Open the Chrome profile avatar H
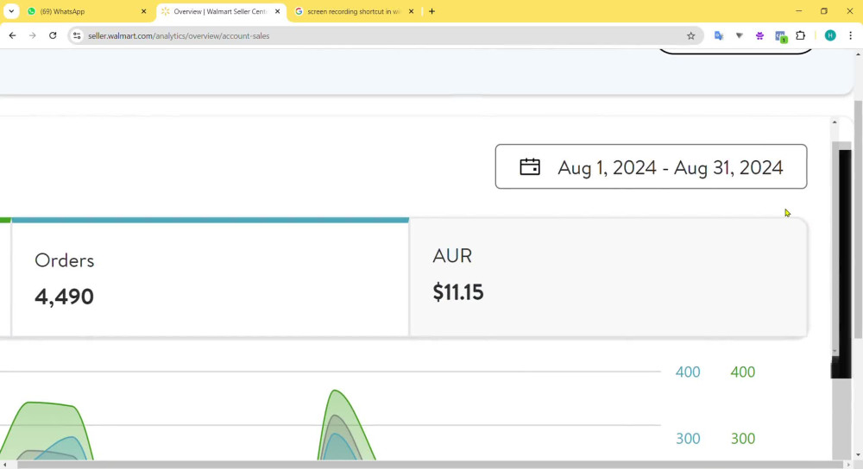Screen dimensions: 863x469 point(830,35)
